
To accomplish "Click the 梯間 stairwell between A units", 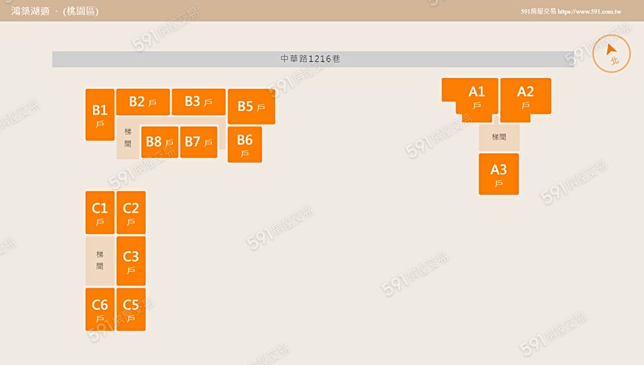I will [499, 137].
